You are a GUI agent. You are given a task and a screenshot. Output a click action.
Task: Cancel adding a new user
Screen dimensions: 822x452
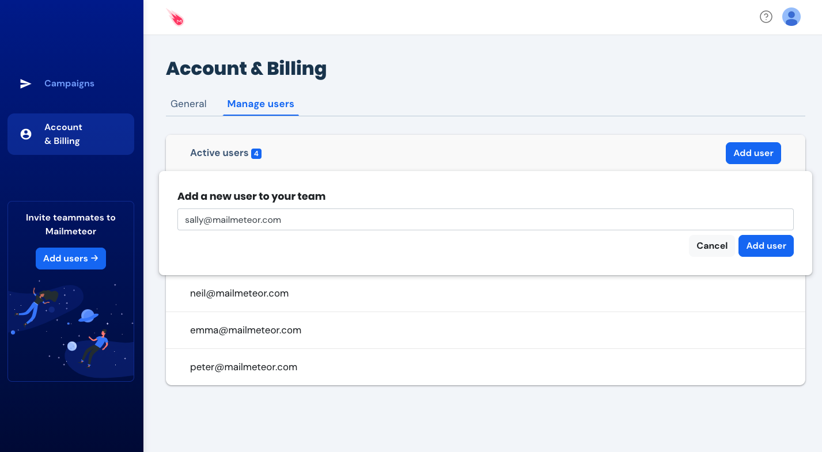click(x=711, y=246)
